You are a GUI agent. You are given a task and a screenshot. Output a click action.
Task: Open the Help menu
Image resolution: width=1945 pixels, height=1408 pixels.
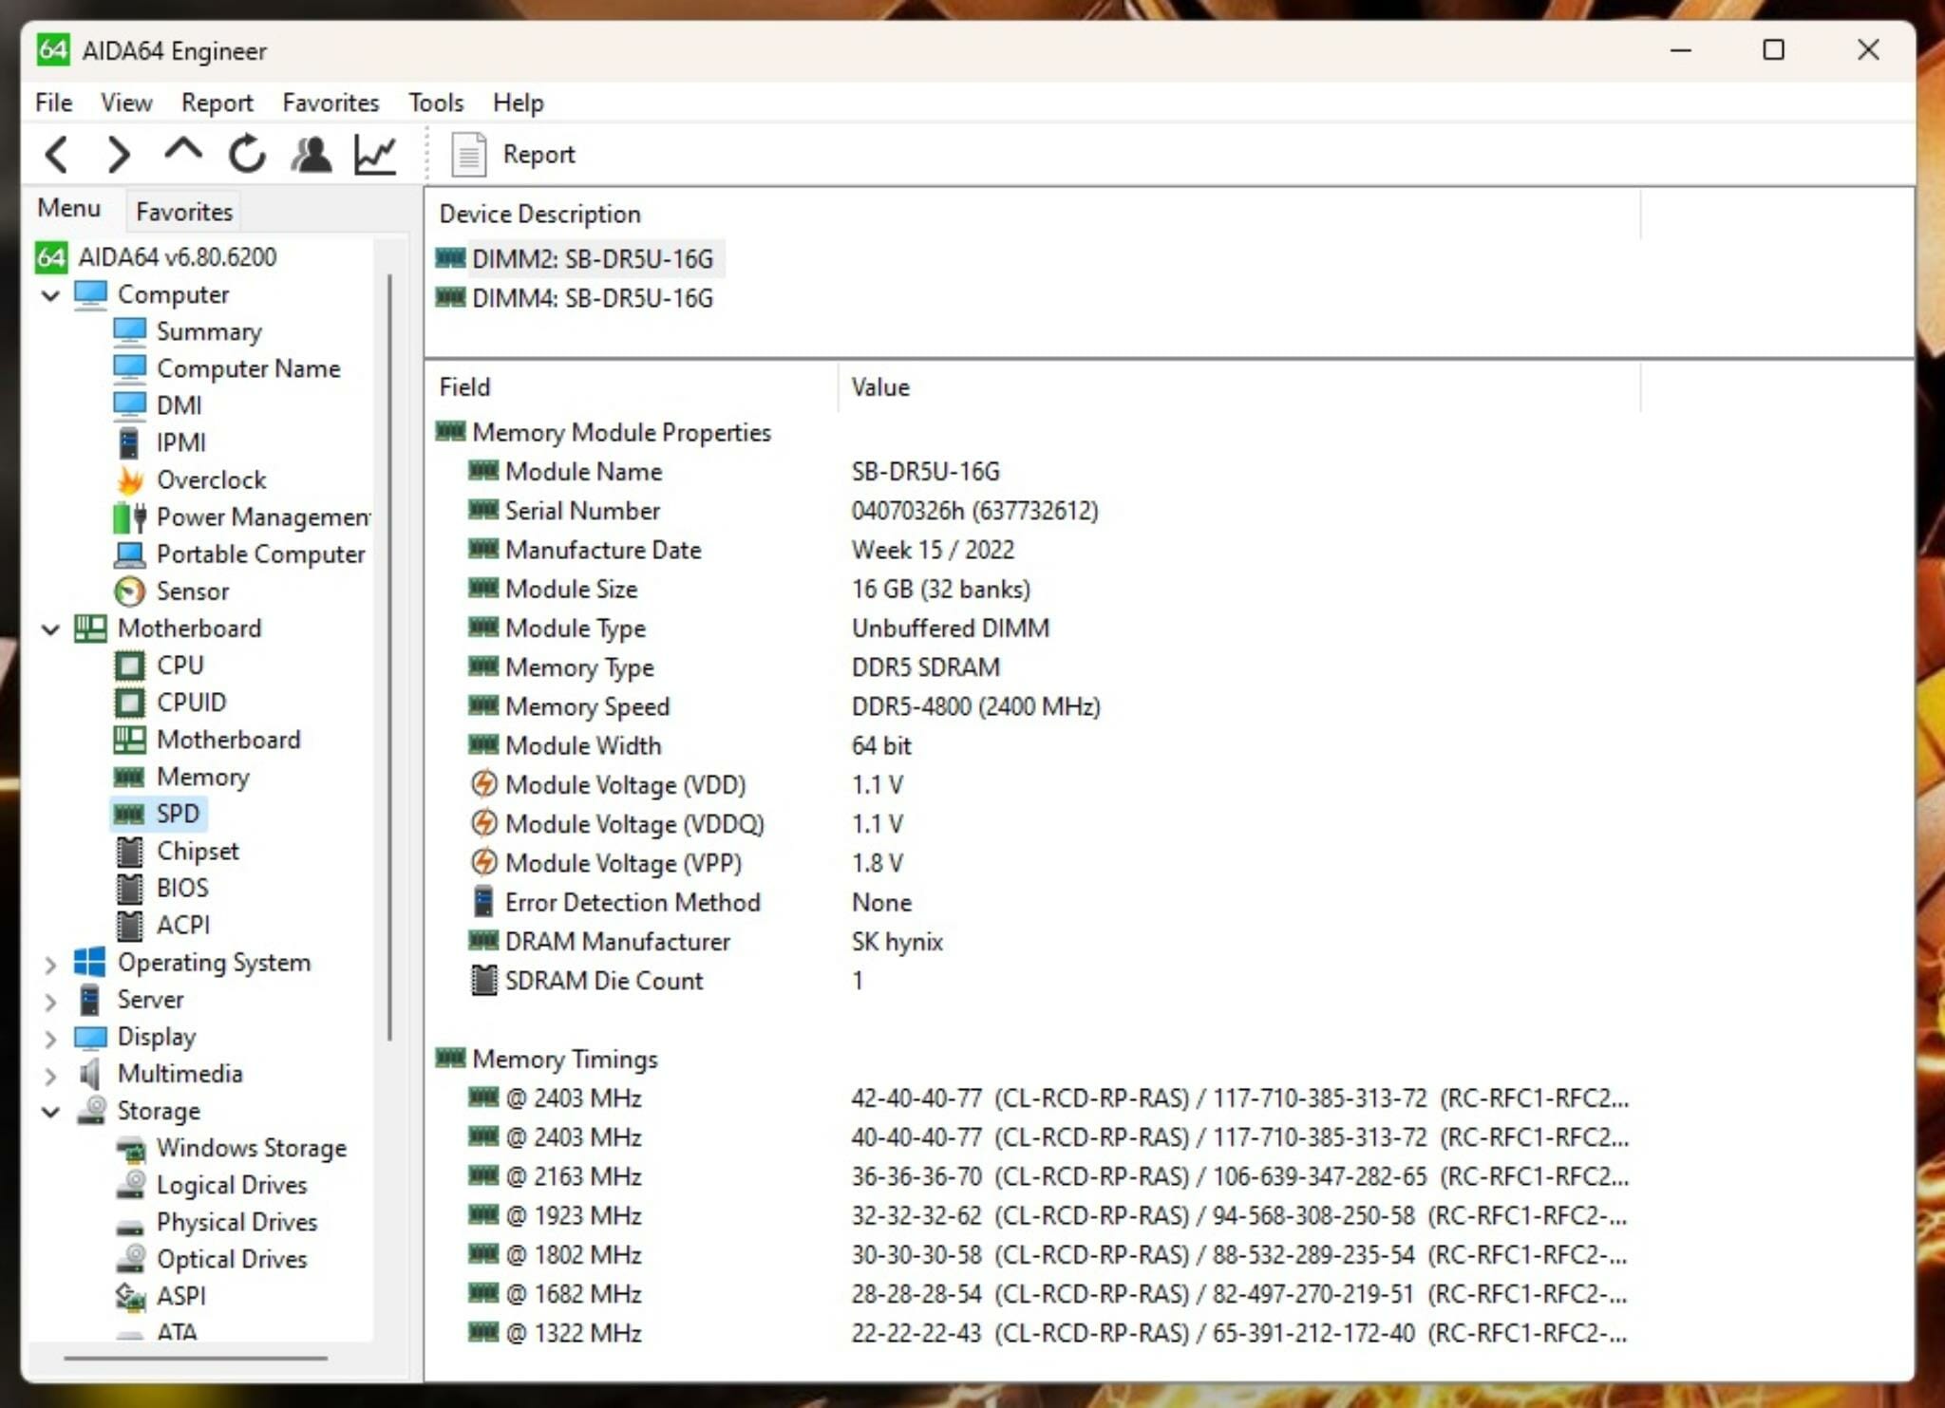tap(519, 103)
